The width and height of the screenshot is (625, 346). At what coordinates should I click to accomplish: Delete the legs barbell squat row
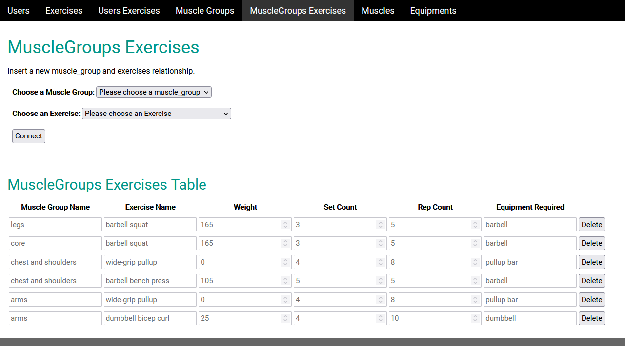(x=592, y=225)
